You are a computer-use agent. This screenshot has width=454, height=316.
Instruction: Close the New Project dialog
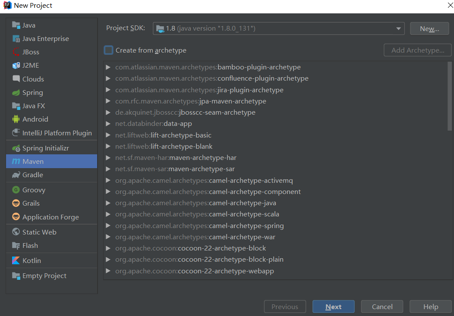tap(450, 5)
